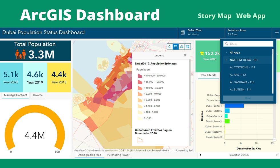280x168 pixels.
Task: Click the Dubai - Sector IX axis label
Action: (x=214, y=137)
